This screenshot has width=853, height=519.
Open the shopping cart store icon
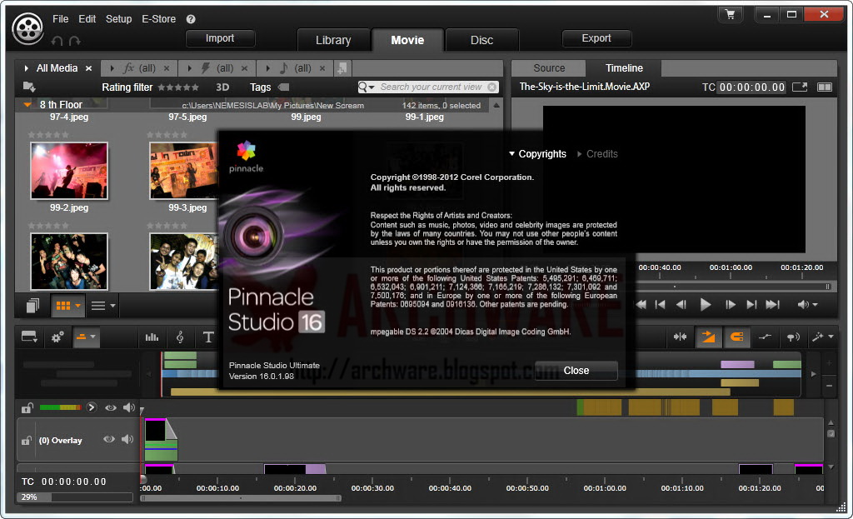(x=730, y=14)
